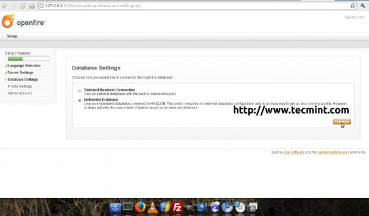Open the browser wrench settings menu
369x216 pixels.
pyautogui.click(x=362, y=5)
